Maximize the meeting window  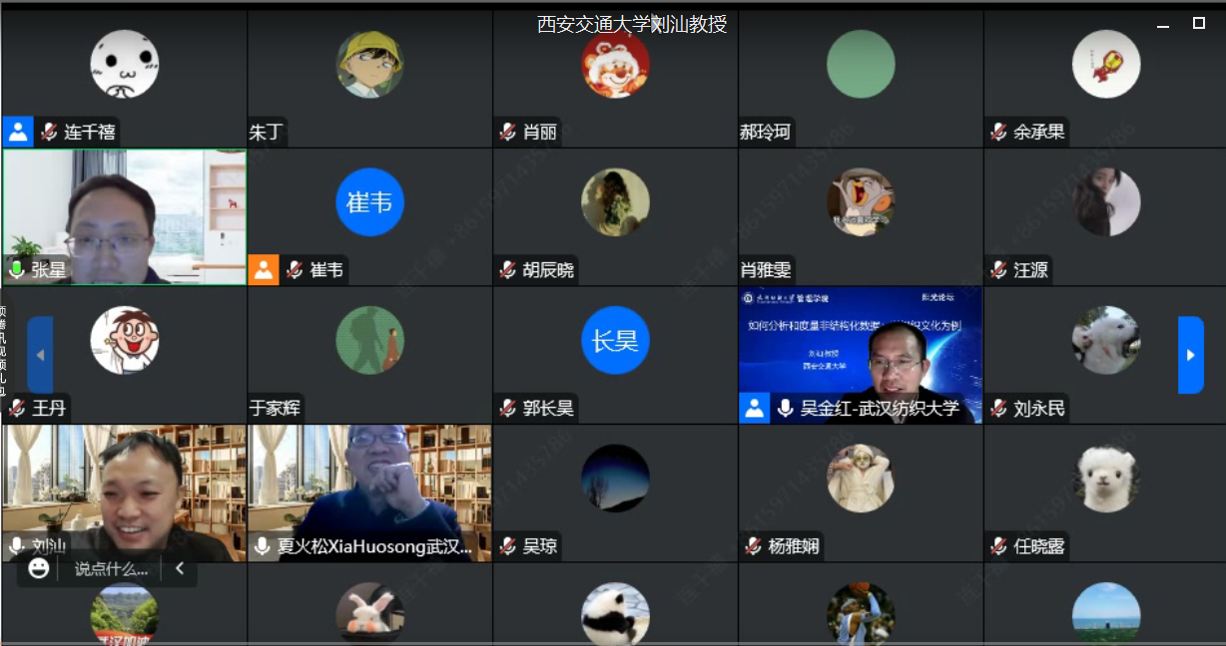(x=1199, y=23)
